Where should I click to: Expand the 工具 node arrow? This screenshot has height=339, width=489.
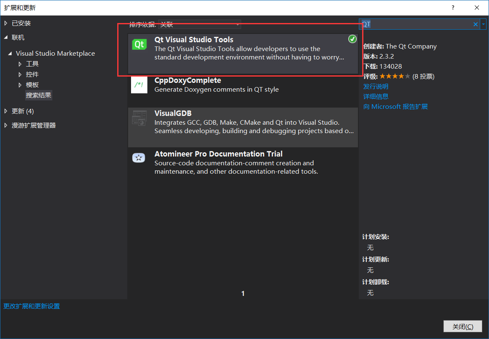tap(20, 64)
